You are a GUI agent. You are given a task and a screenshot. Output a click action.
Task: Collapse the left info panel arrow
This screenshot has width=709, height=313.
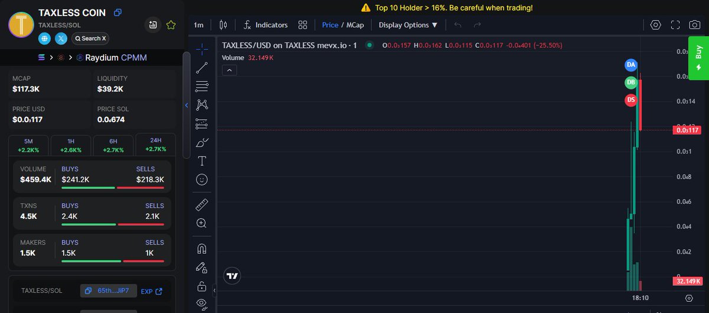[x=187, y=105]
